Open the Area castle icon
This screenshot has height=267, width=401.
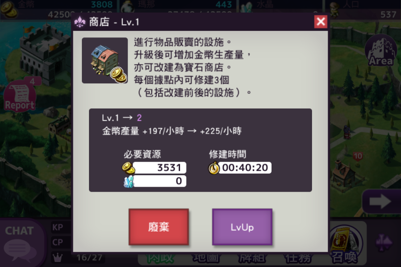click(381, 51)
